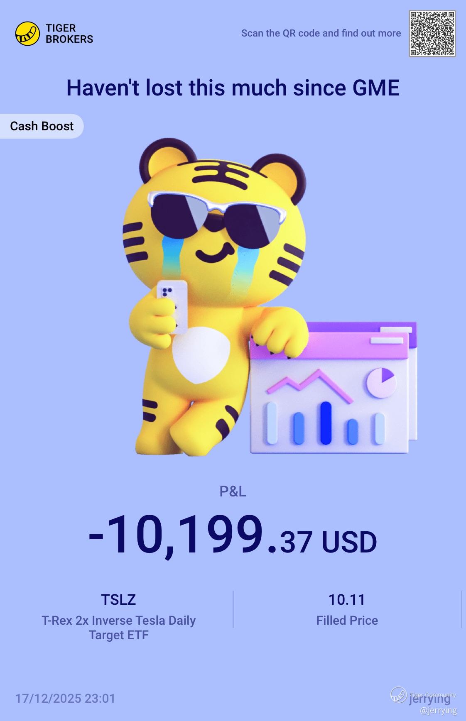466x721 pixels.
Task: Click the Filled Price label
Action: [x=347, y=621]
